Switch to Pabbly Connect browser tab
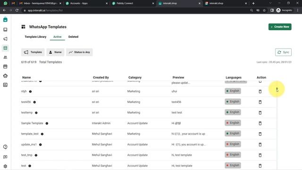The height and width of the screenshot is (170, 302). pos(133,3)
